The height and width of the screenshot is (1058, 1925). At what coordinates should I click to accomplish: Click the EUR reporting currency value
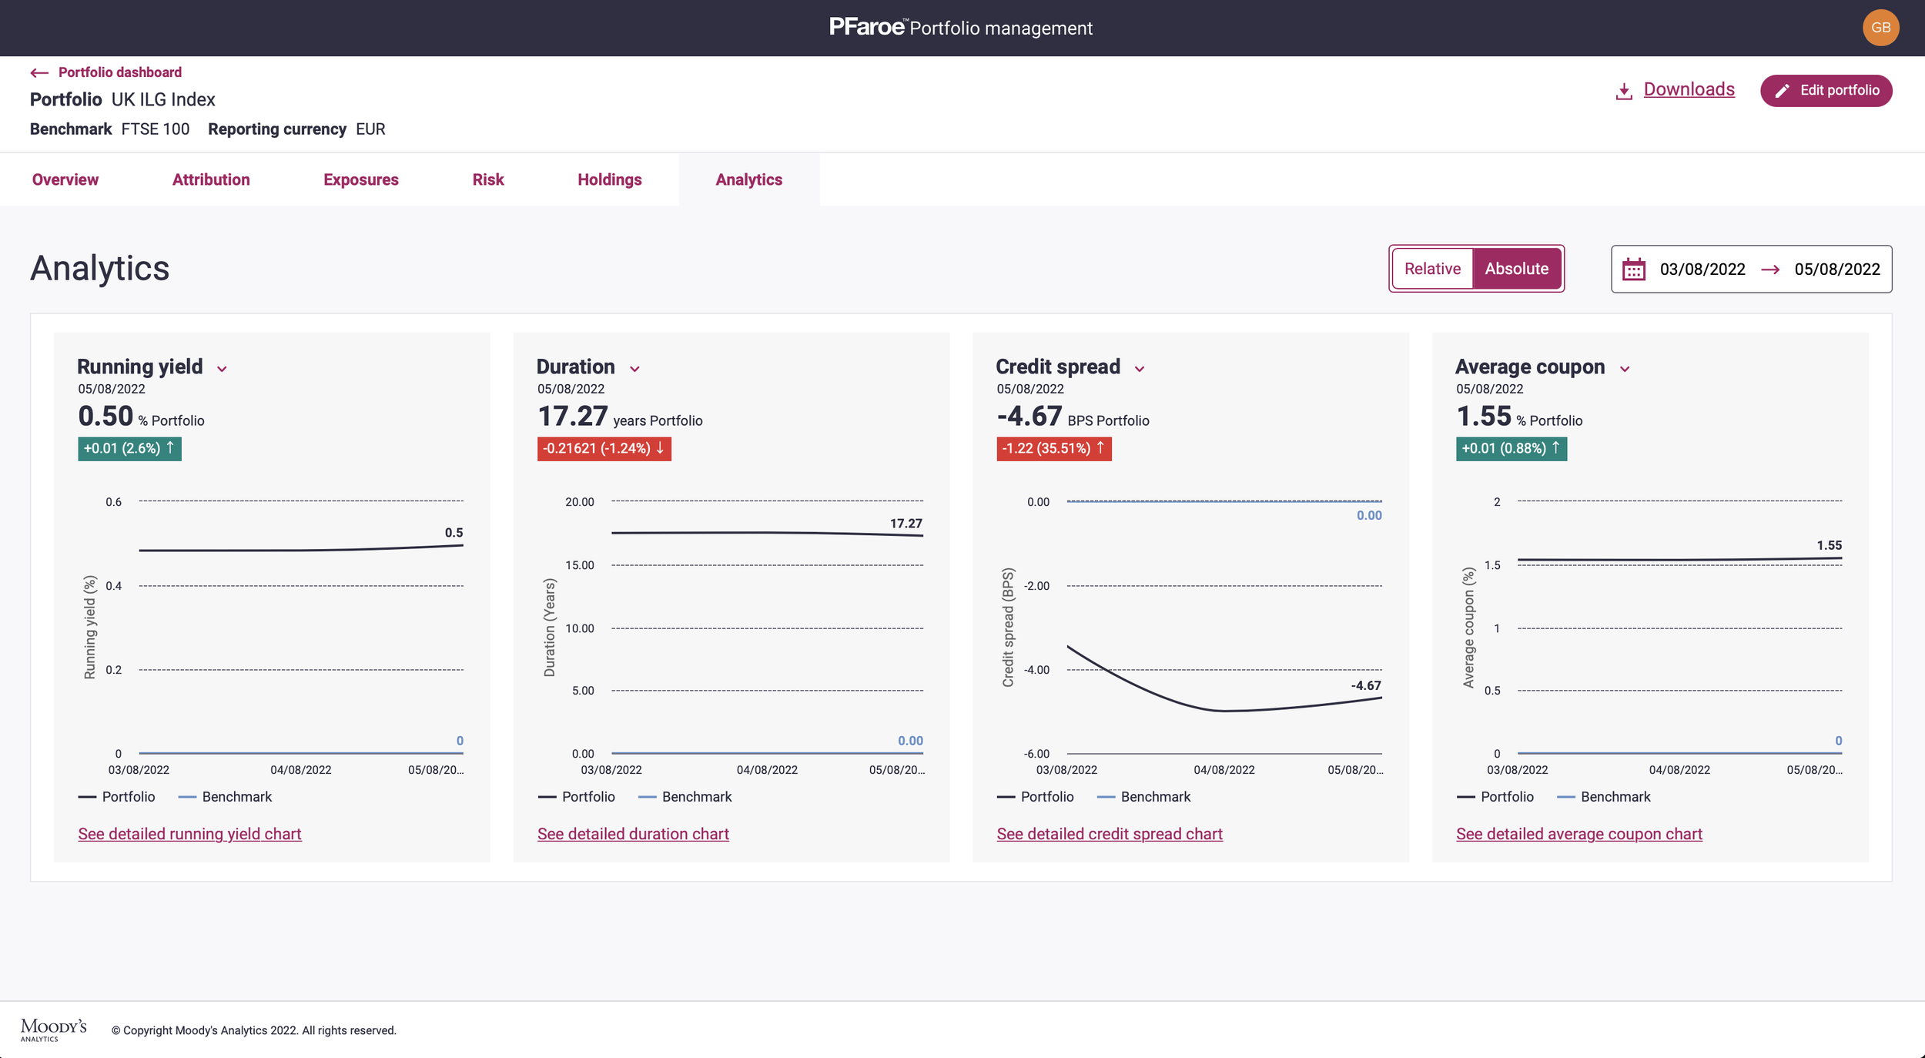[370, 129]
